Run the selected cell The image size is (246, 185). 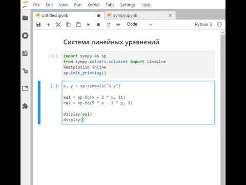point(88,25)
